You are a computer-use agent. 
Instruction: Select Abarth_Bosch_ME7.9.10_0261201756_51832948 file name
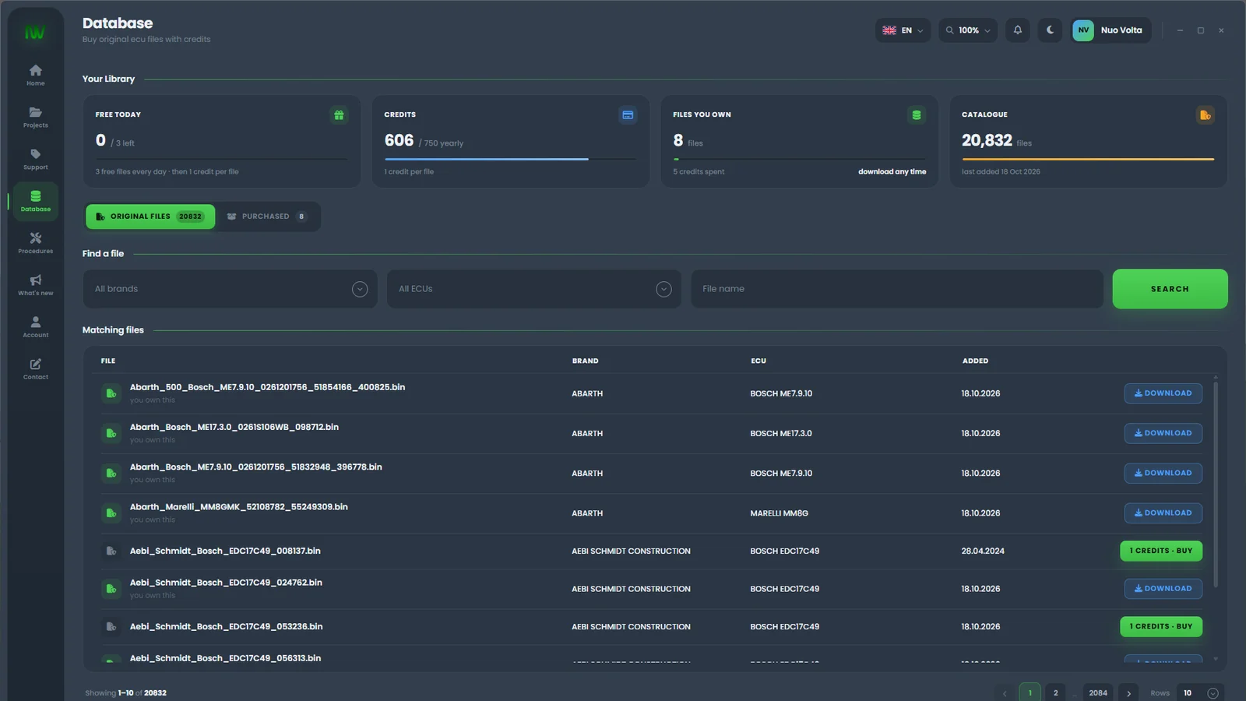tap(255, 467)
